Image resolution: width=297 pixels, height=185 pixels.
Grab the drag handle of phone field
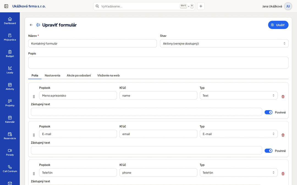[34, 173]
